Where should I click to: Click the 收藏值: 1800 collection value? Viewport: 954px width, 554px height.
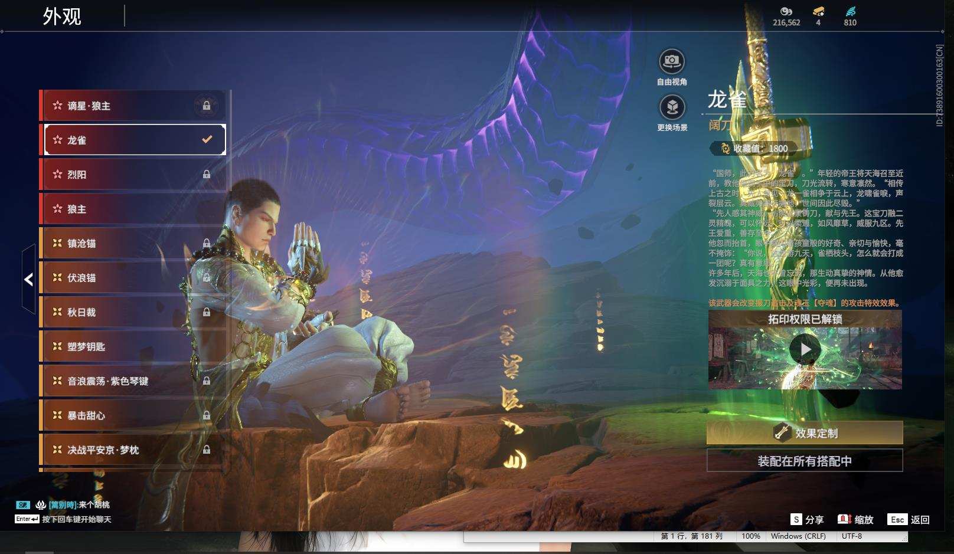click(x=755, y=149)
